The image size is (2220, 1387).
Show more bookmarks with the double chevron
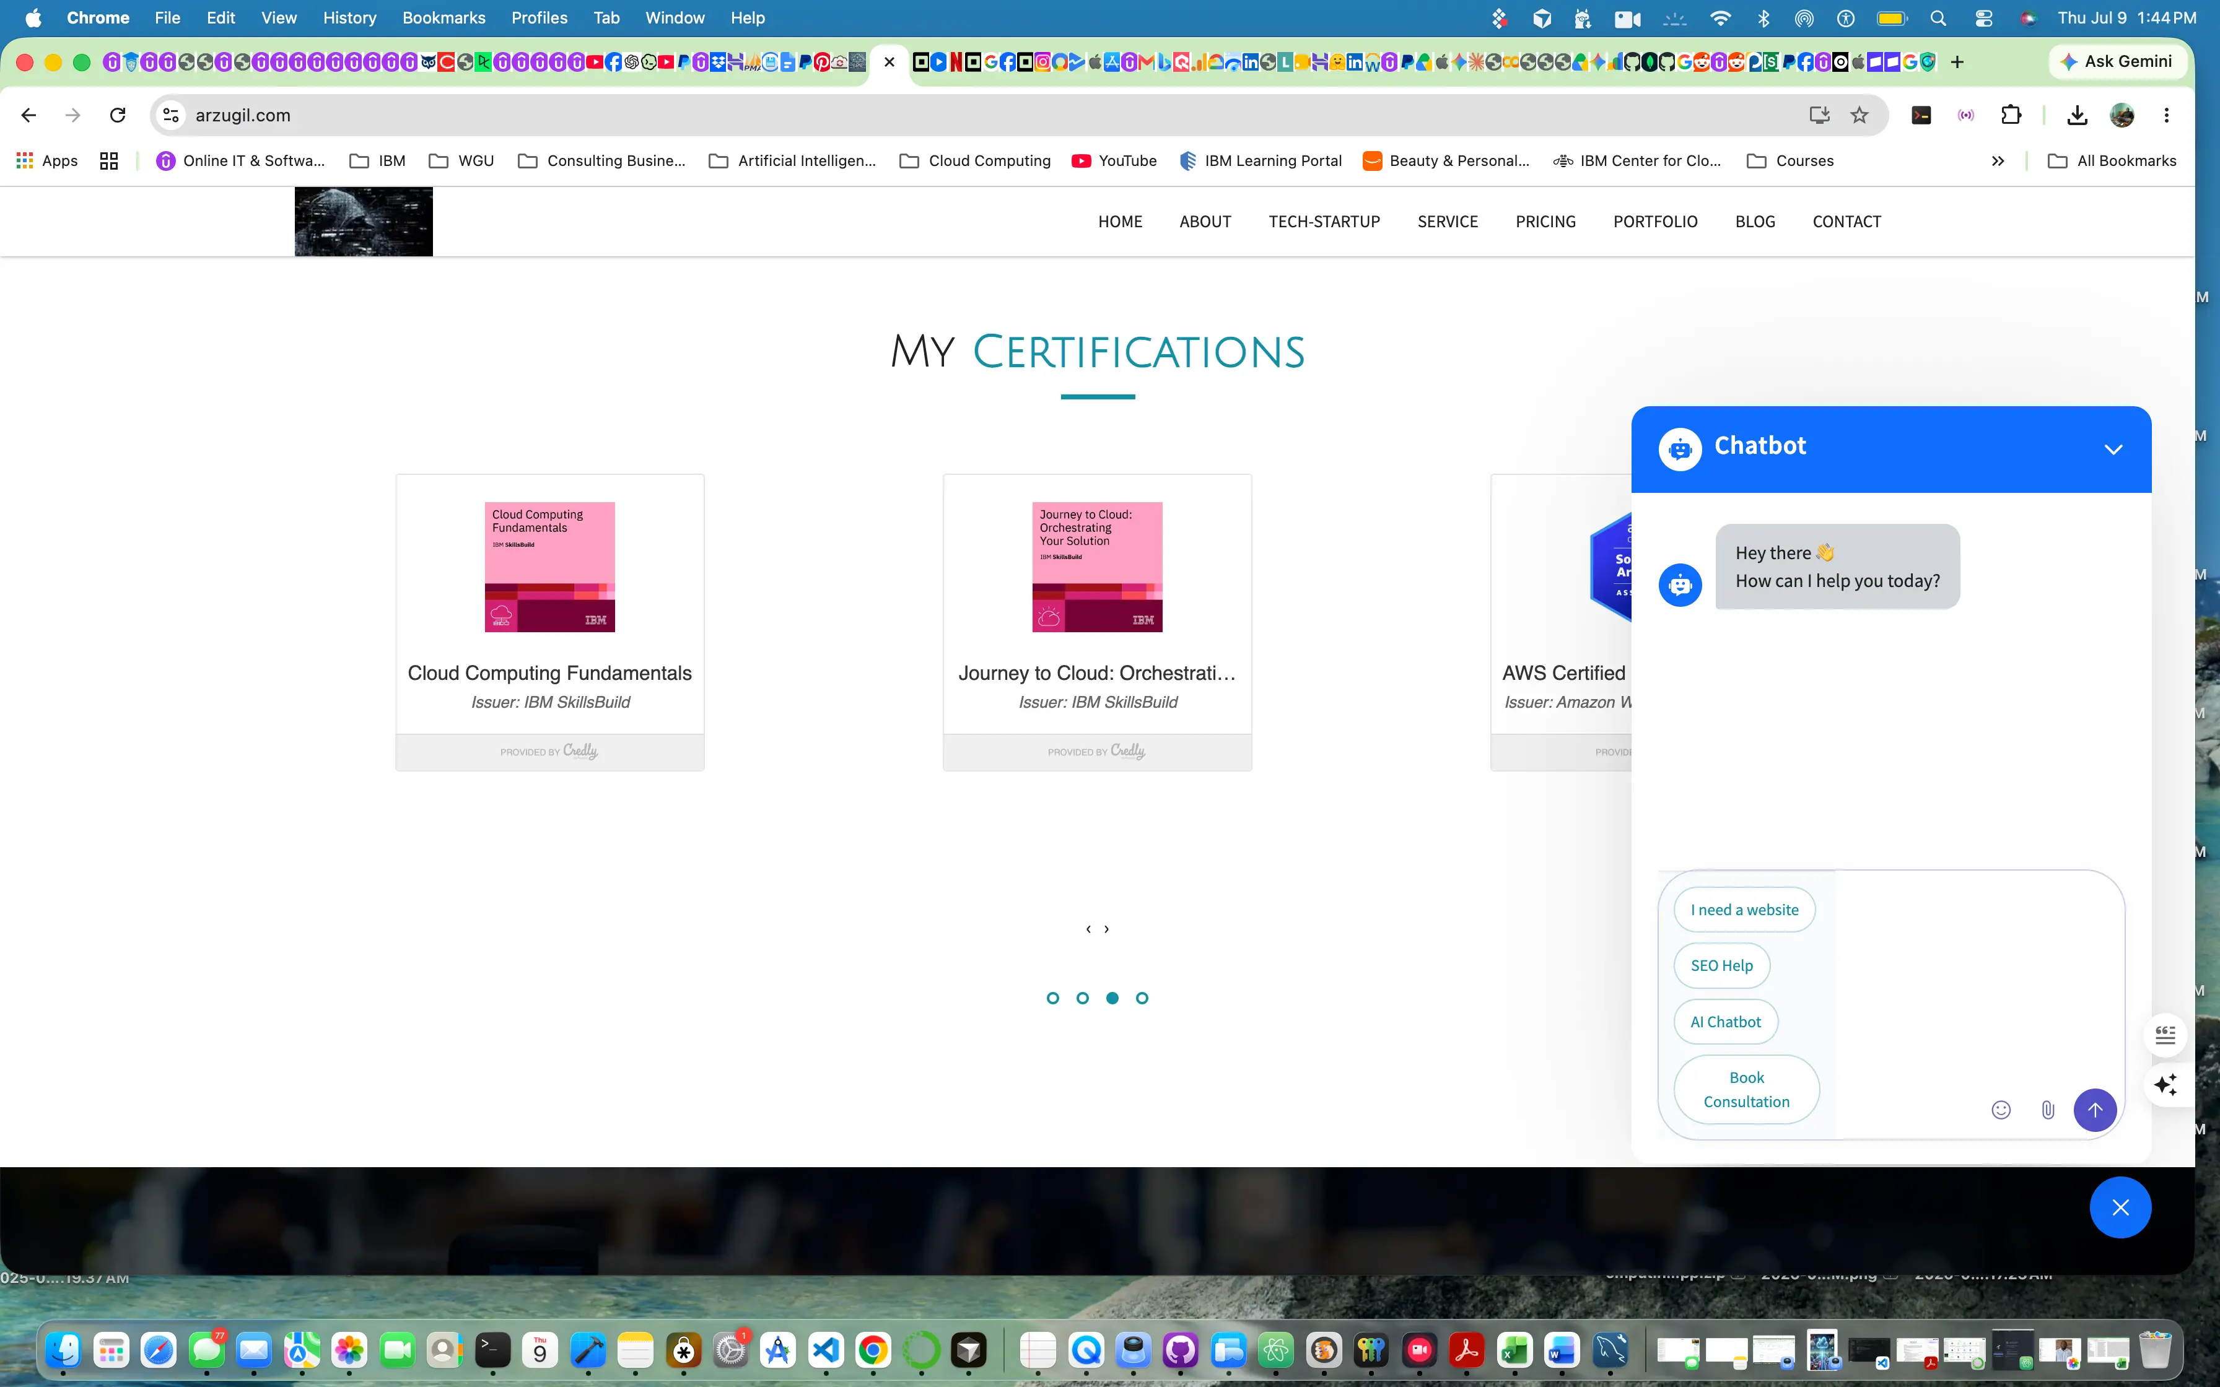[1997, 160]
